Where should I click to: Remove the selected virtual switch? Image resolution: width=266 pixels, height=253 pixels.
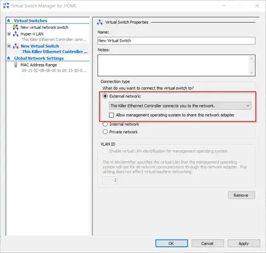(241, 195)
